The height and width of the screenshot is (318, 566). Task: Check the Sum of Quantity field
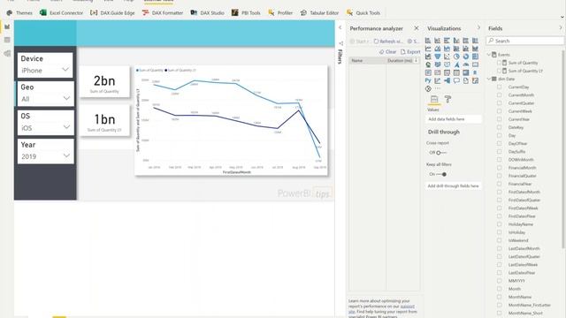(x=500, y=63)
